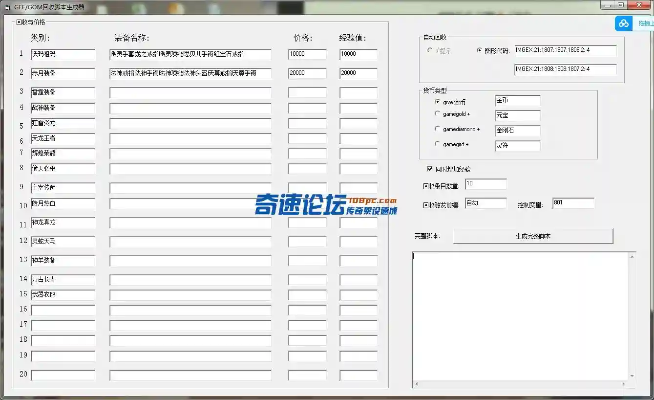This screenshot has width=654, height=400.
Task: Close the GEE/GOM generator window
Action: click(x=639, y=5)
